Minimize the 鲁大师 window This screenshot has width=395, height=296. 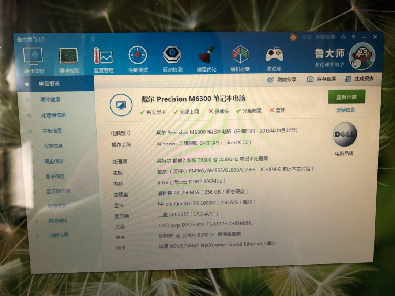(x=364, y=37)
